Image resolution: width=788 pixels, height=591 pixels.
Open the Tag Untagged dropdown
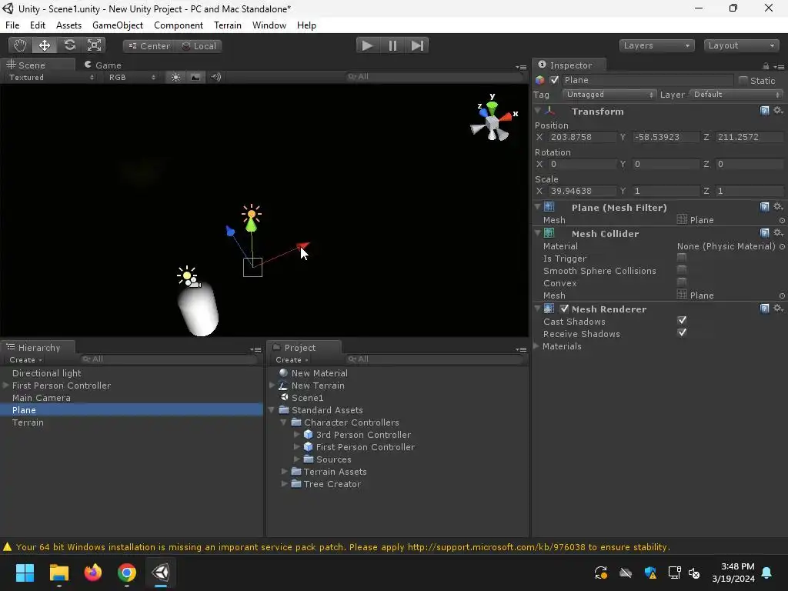point(609,95)
